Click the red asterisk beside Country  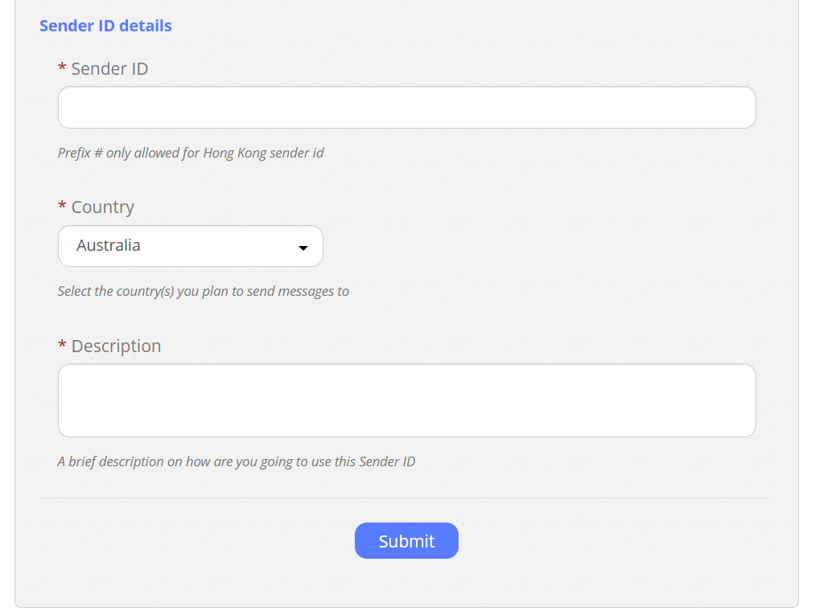(62, 207)
